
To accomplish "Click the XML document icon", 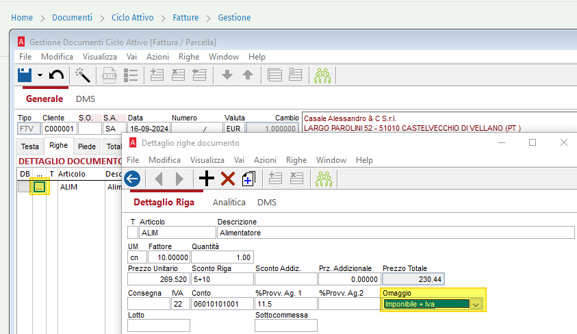I will [x=110, y=75].
